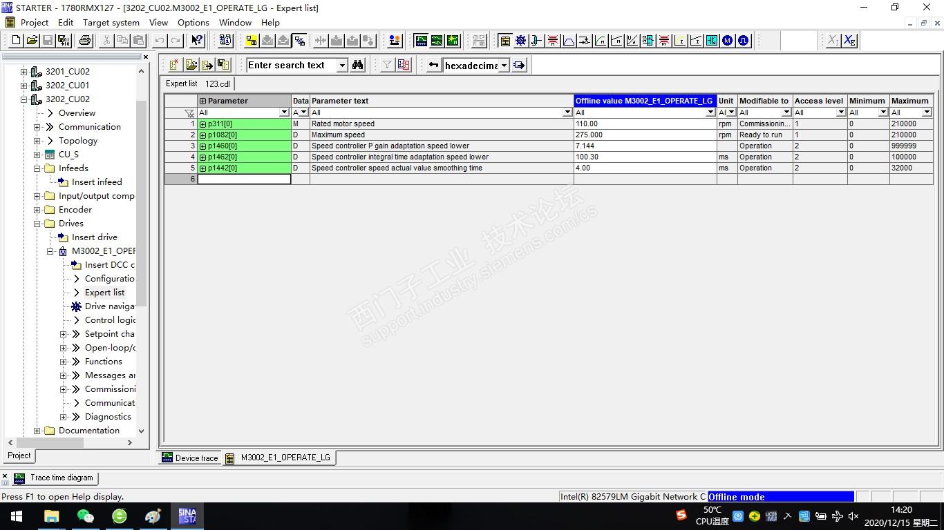Image resolution: width=944 pixels, height=530 pixels.
Task: Click the disconnect from target system icon
Action: [x=299, y=41]
